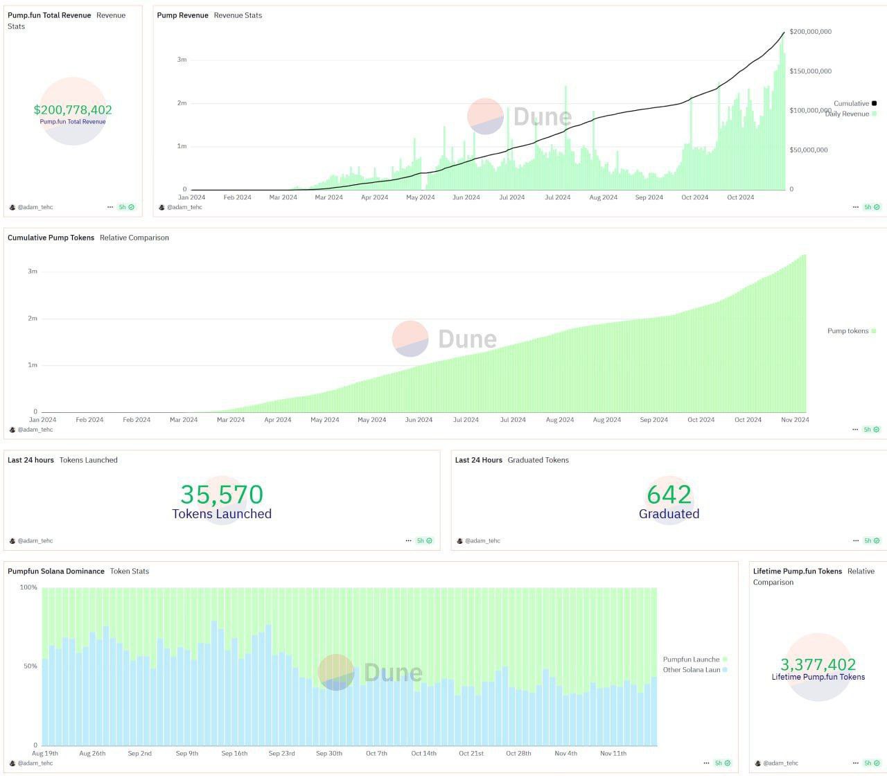Click the 5h refresh badge on Graduated Tokens panel

[872, 540]
